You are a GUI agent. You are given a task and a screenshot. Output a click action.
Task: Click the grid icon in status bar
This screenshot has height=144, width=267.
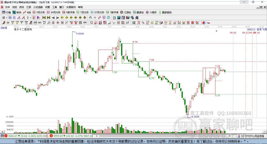2,136
